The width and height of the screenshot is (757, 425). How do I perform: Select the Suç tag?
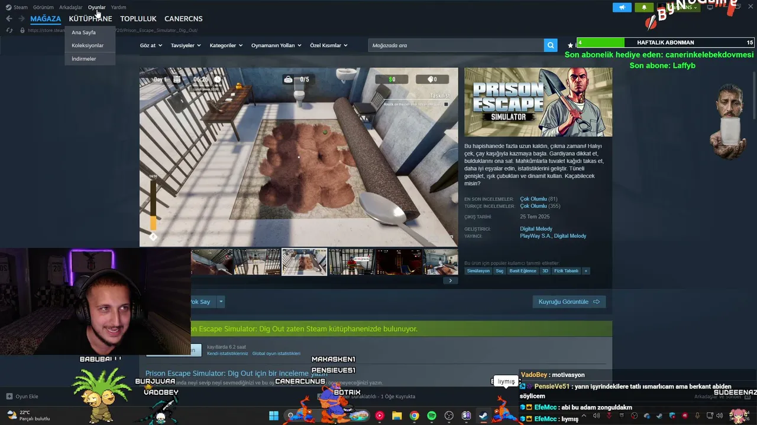(500, 271)
